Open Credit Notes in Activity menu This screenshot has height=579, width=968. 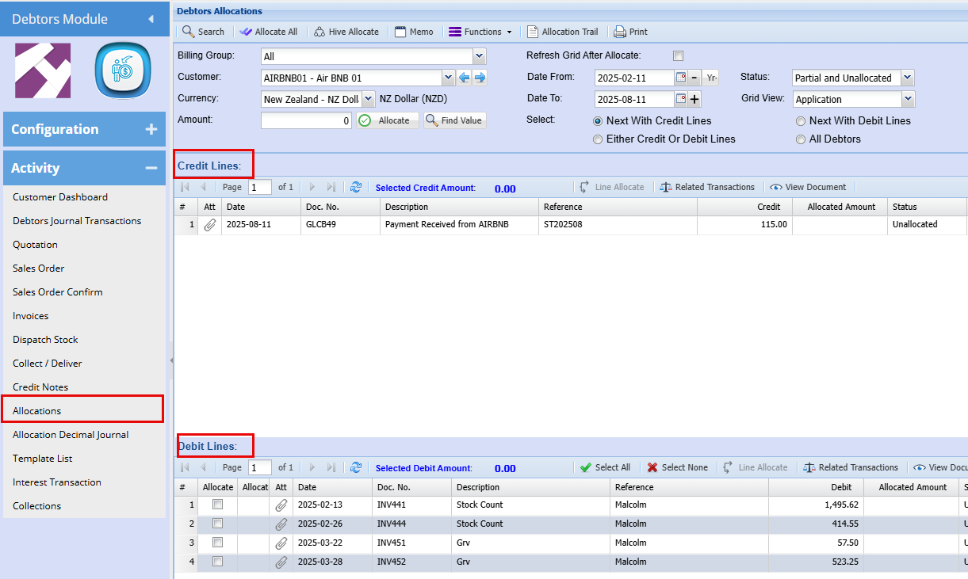click(40, 387)
